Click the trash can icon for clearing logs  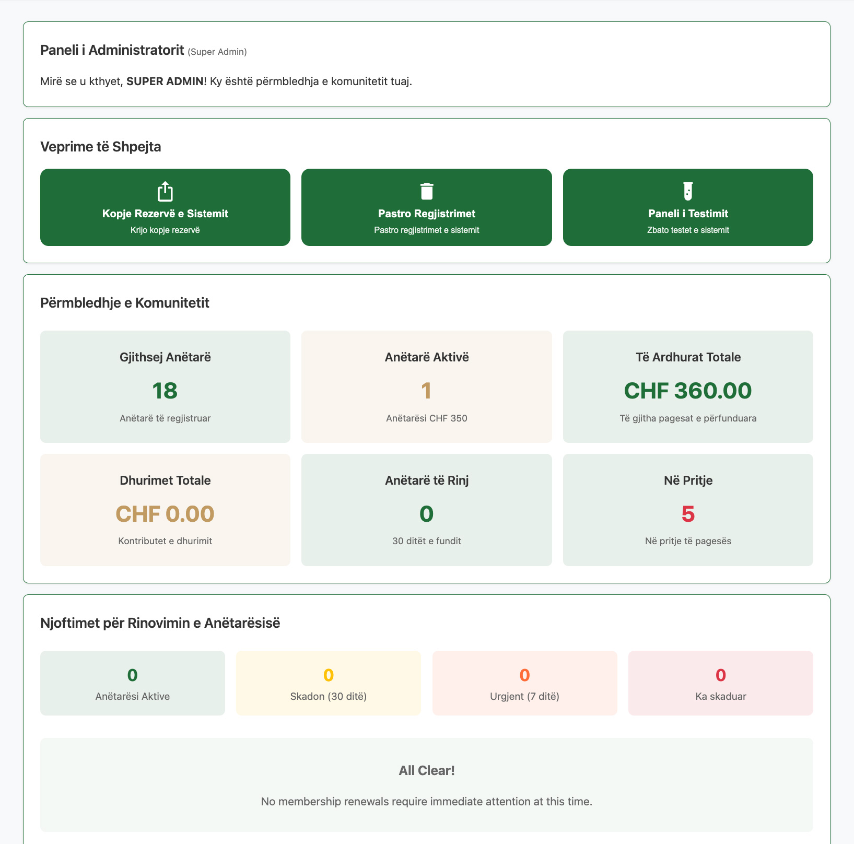[x=427, y=191]
